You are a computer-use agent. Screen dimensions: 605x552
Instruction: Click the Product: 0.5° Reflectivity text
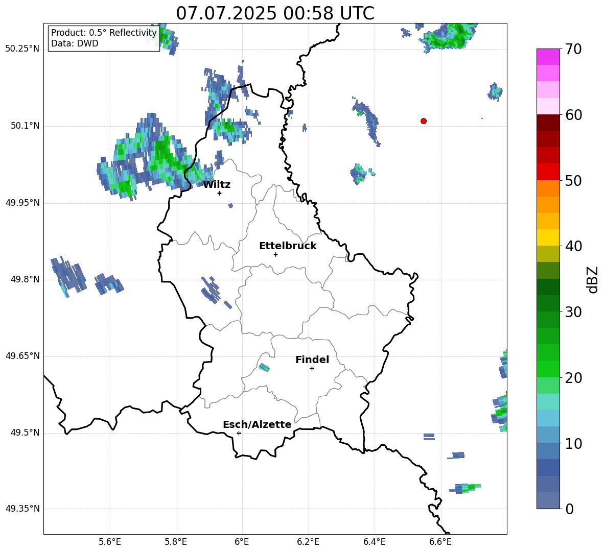(104, 32)
